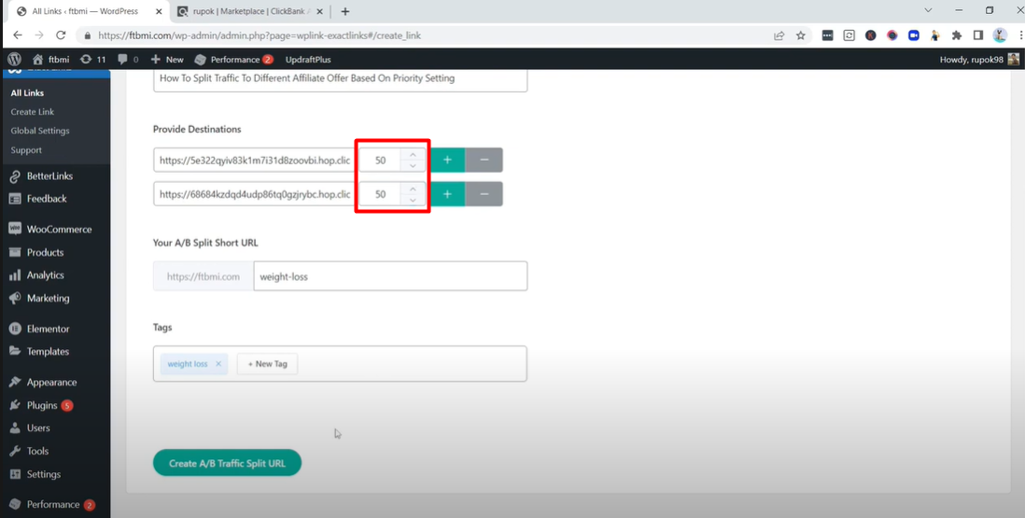
Task: Click the first destination URL field (5e322...)
Action: [x=256, y=160]
